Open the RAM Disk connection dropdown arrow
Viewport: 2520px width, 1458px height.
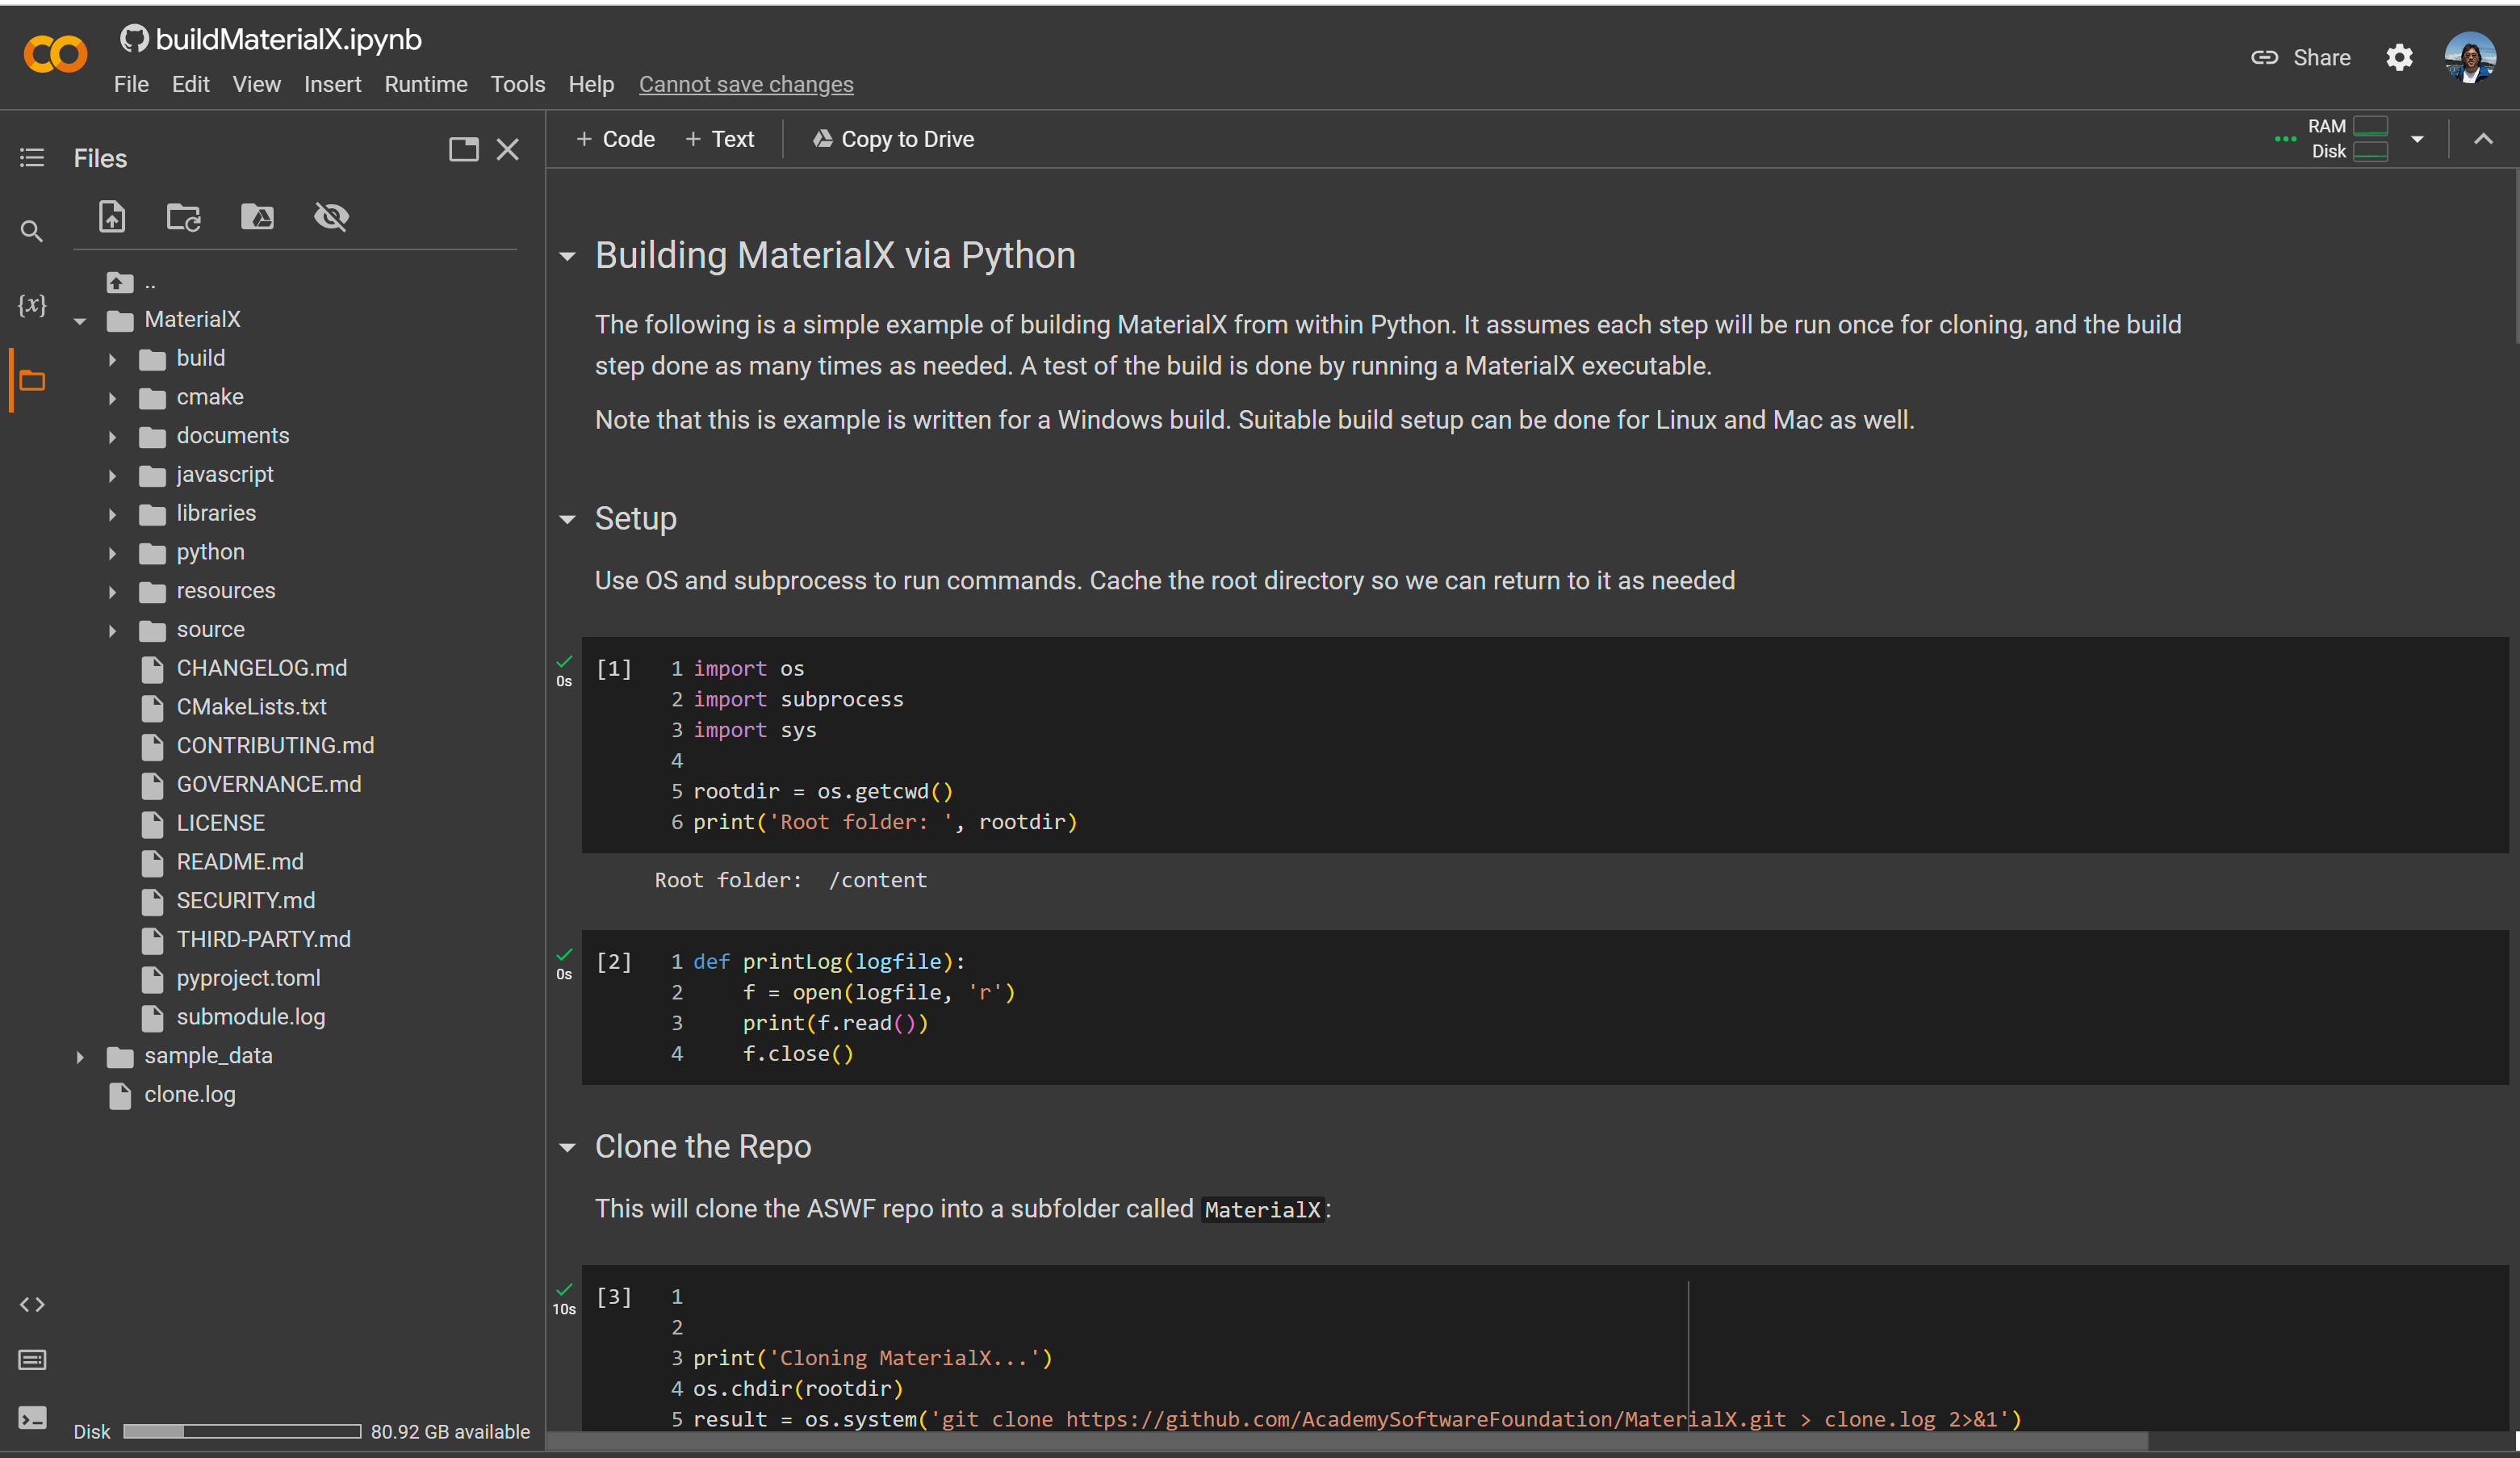click(2417, 139)
